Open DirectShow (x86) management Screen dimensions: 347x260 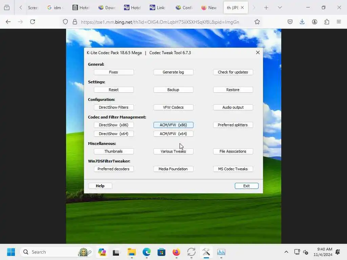(114, 125)
